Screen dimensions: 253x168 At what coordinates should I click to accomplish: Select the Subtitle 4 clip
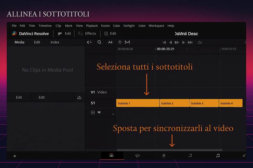(x=231, y=103)
